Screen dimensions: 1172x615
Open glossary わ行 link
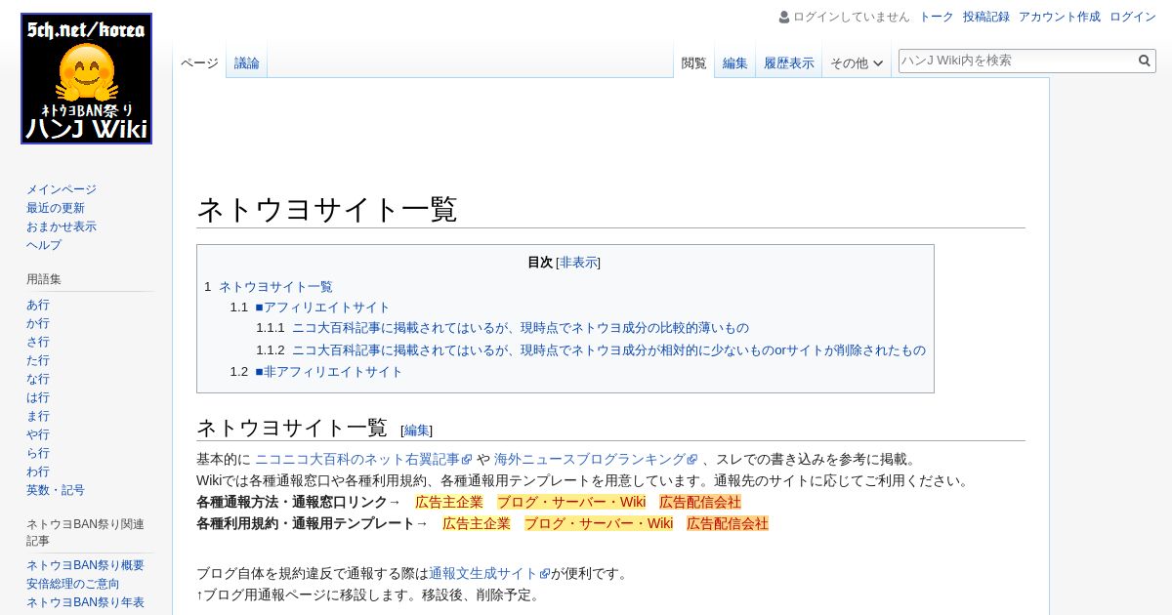click(x=38, y=471)
